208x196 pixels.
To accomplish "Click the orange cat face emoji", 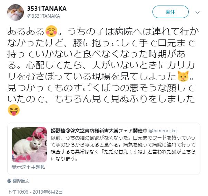I will pos(183,76).
